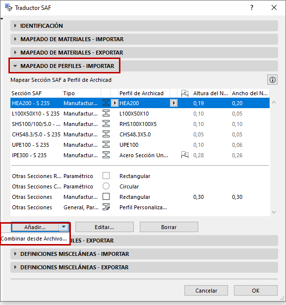
Task: Click the nominal size column header icon
Action: [185, 93]
